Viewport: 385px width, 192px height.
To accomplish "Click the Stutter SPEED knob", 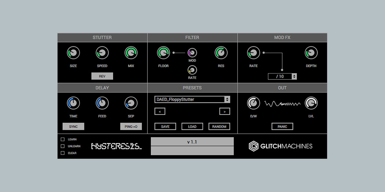I will tap(102, 53).
